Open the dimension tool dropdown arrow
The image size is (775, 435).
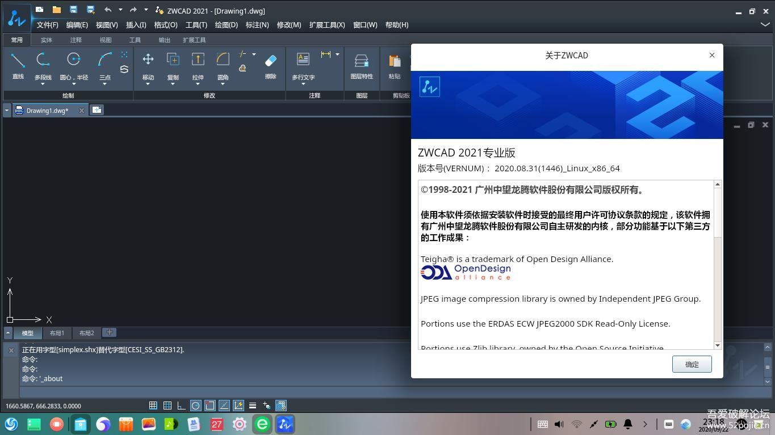click(x=337, y=54)
